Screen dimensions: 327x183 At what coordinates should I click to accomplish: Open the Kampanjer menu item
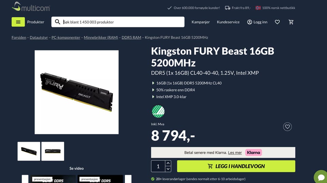(x=201, y=22)
